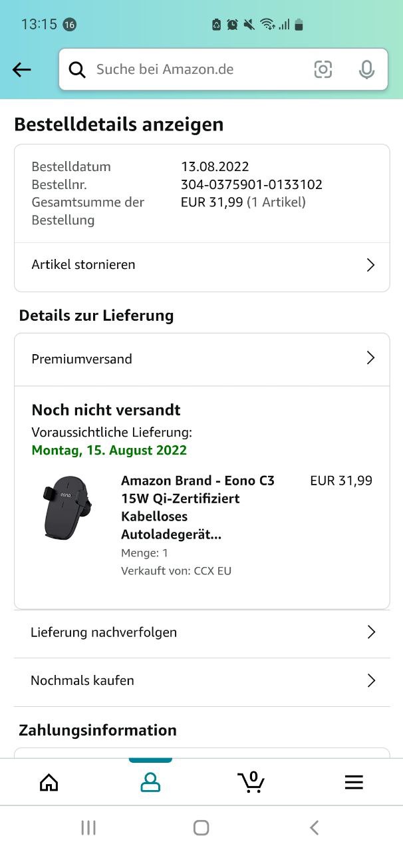Screen dimensions: 403x852
Task: Tap the microphone voice search icon
Action: [x=366, y=69]
